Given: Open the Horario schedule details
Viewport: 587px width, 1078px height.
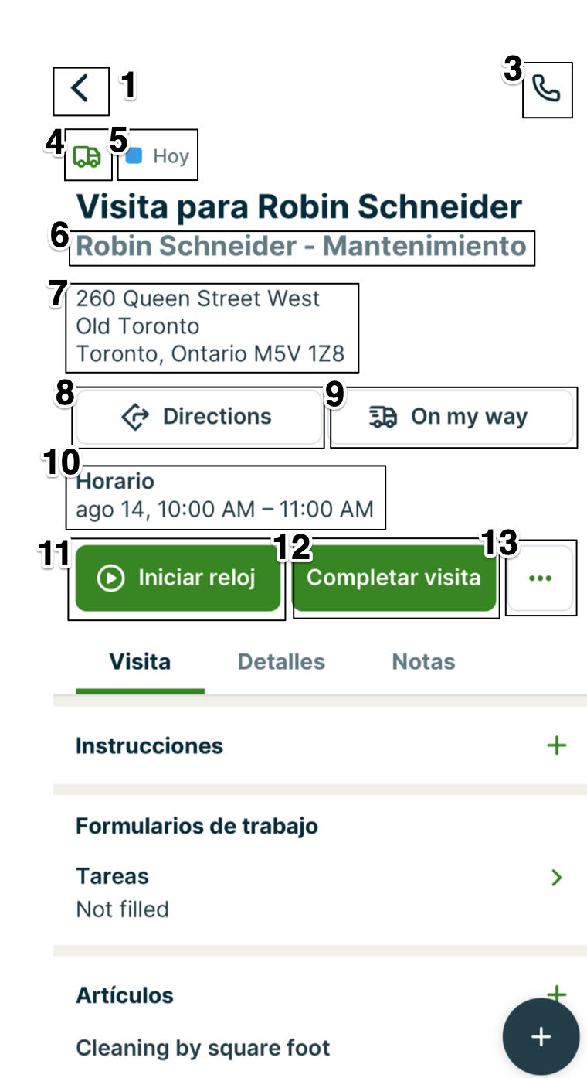Looking at the screenshot, I should pos(225,496).
